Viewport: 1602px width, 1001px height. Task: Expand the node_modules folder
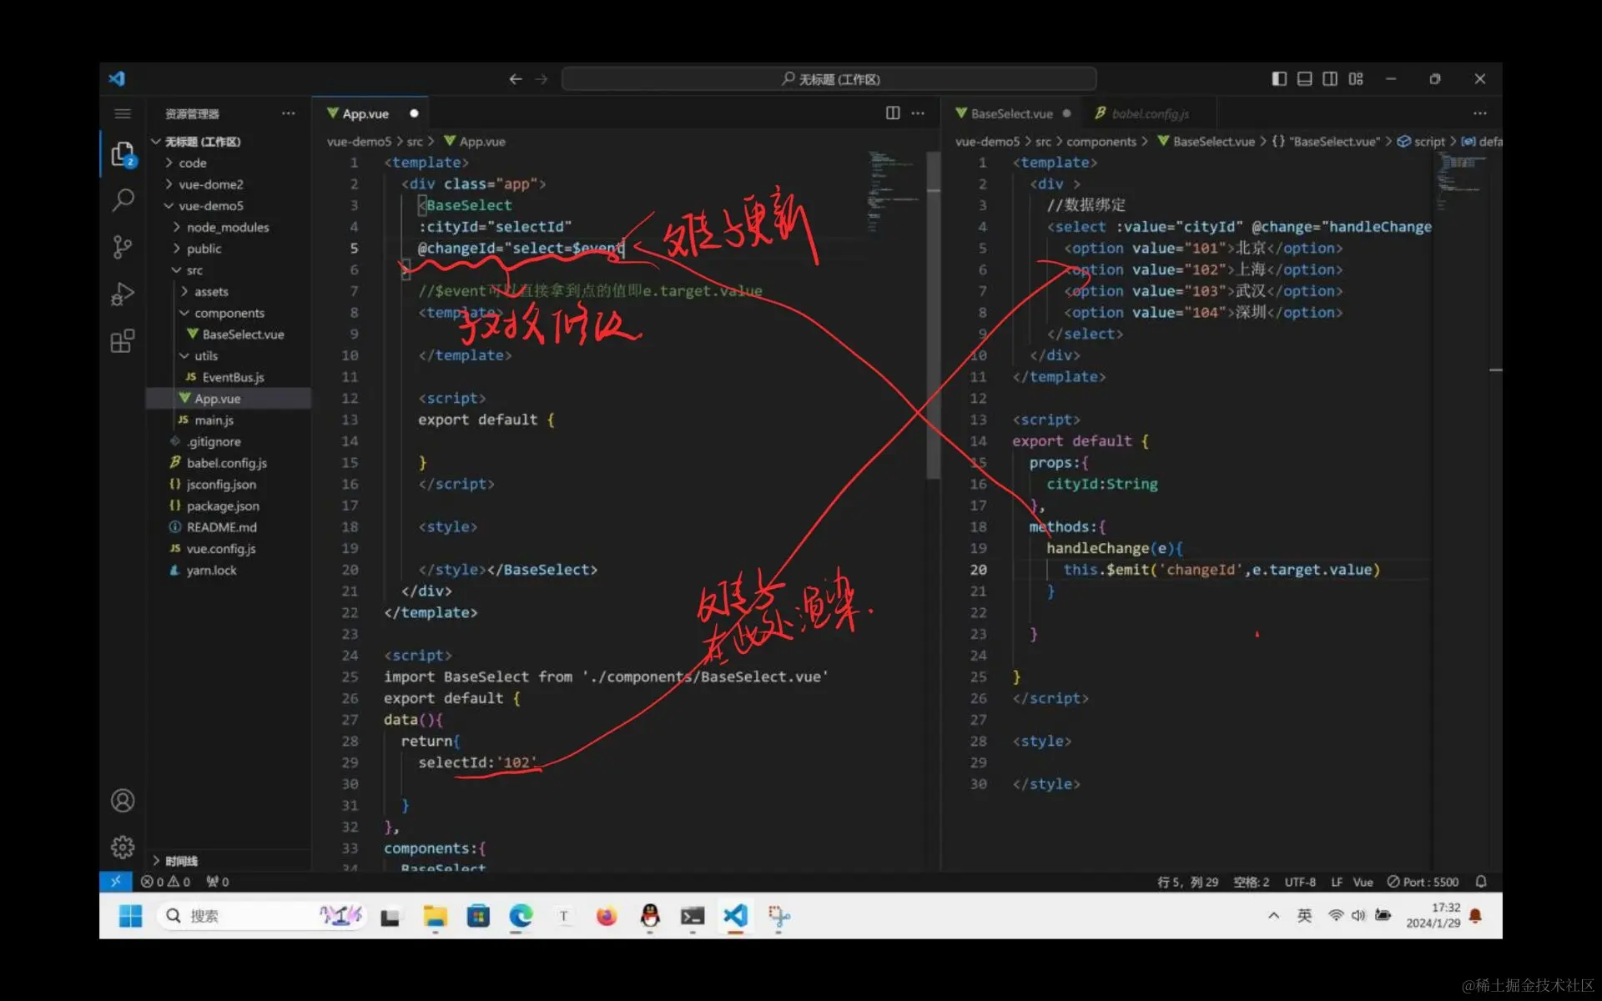pyautogui.click(x=227, y=227)
